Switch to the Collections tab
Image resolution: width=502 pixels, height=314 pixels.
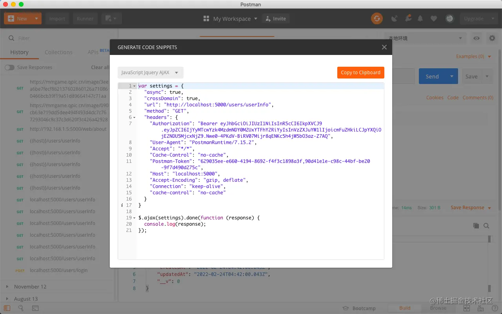click(58, 52)
